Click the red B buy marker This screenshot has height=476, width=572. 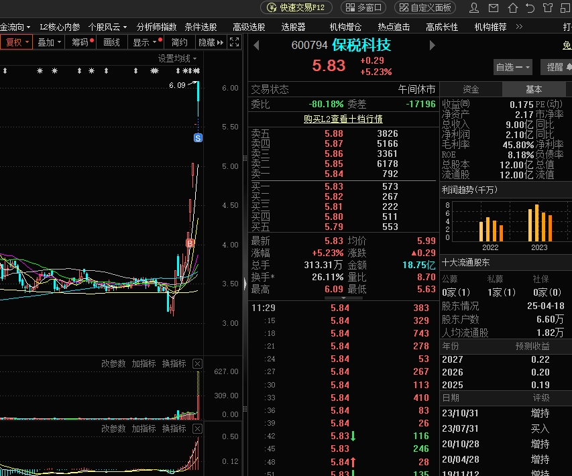[x=190, y=243]
